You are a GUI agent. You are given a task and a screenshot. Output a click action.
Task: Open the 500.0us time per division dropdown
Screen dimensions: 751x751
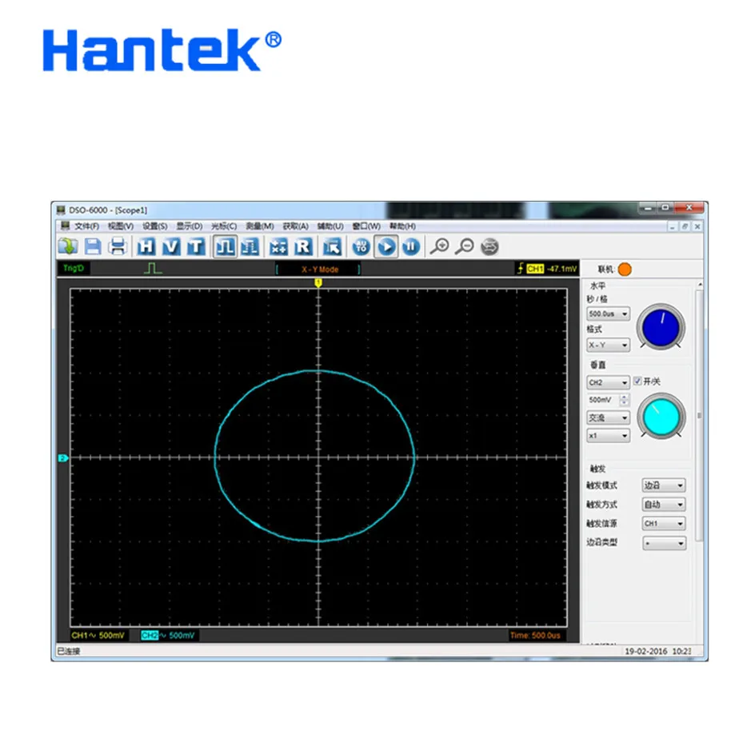[x=609, y=314]
